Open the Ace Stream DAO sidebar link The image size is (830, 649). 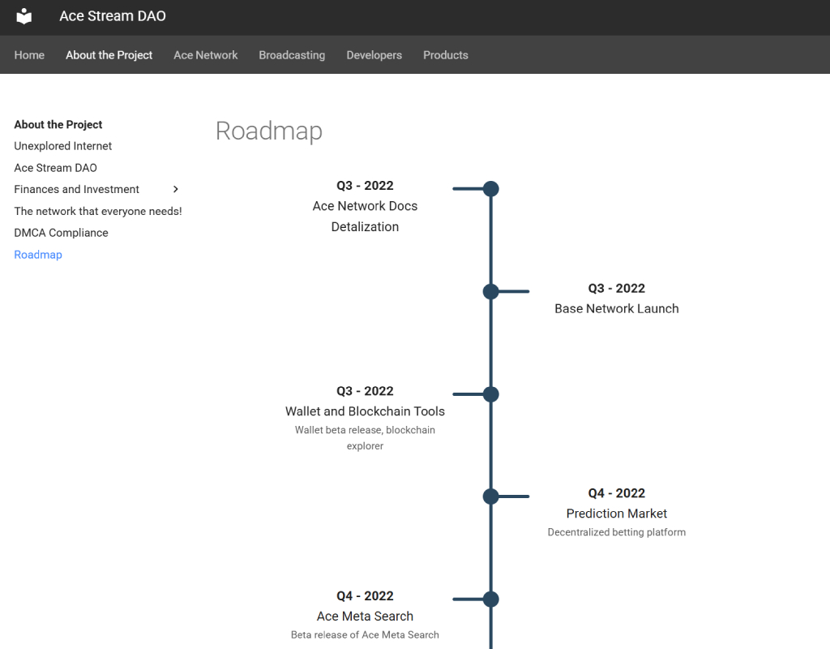coord(56,168)
